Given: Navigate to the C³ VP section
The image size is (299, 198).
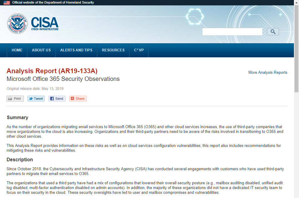Looking at the screenshot, I should [x=139, y=50].
